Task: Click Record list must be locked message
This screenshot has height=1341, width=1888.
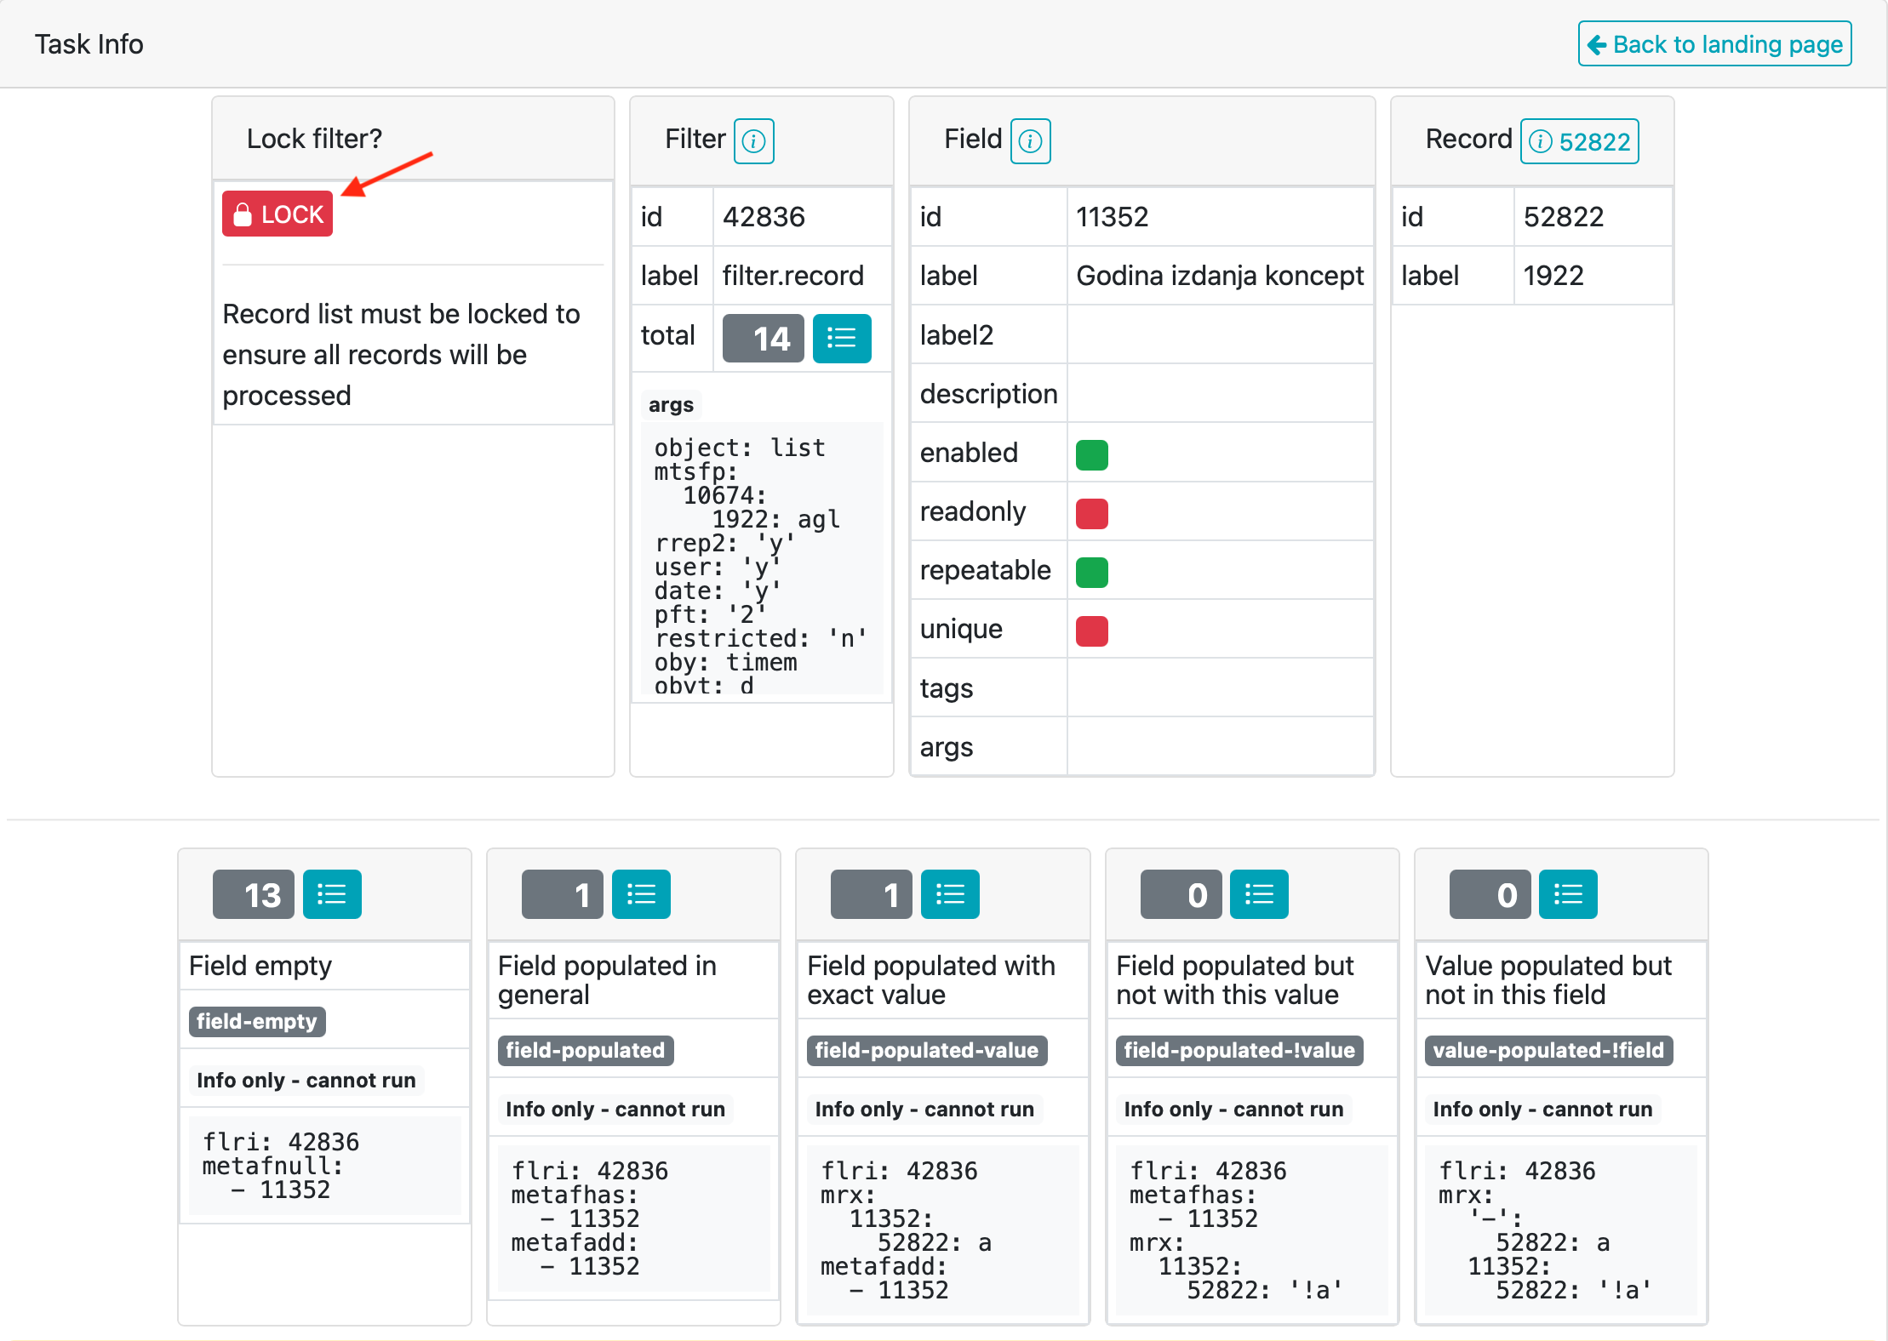Action: click(402, 355)
